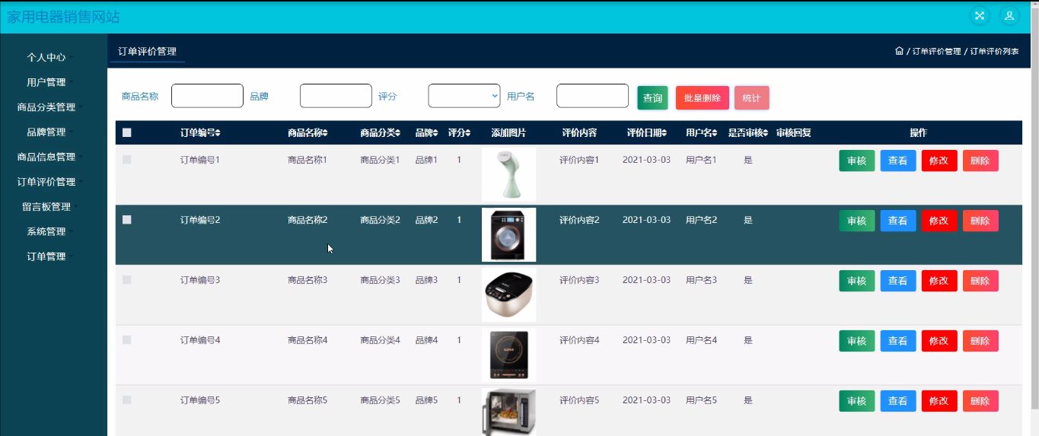Viewport: 1039px width, 436px height.
Task: Sort by 是否审核 column header
Action: coord(748,133)
